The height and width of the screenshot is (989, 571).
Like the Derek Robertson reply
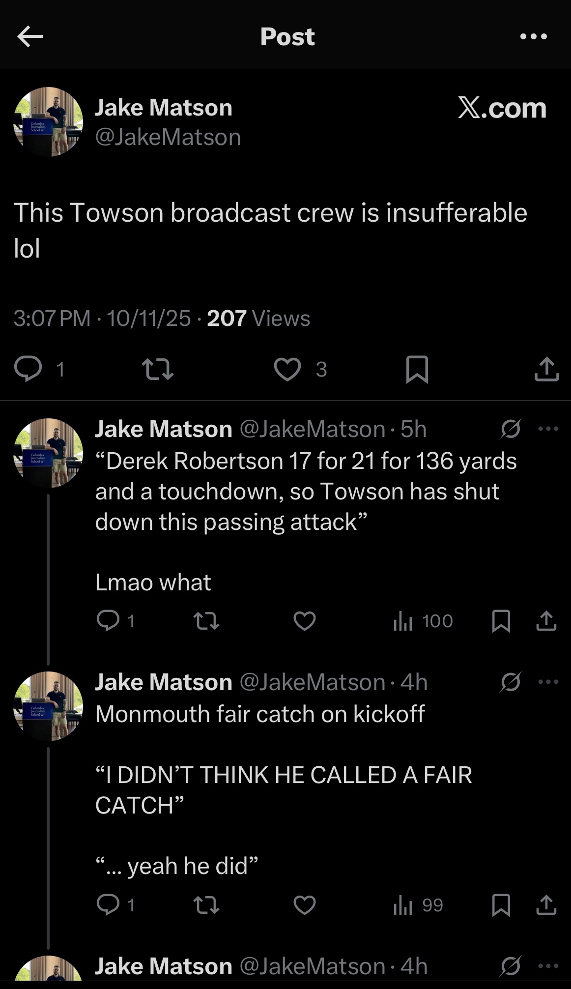[305, 621]
